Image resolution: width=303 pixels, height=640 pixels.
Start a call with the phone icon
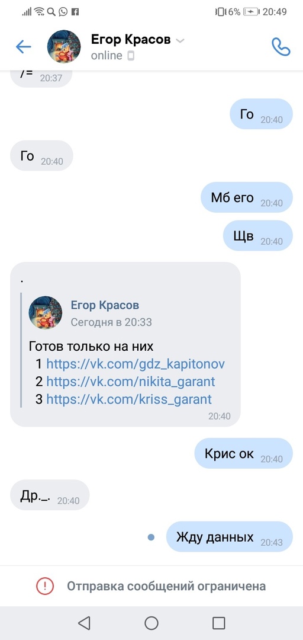click(281, 47)
